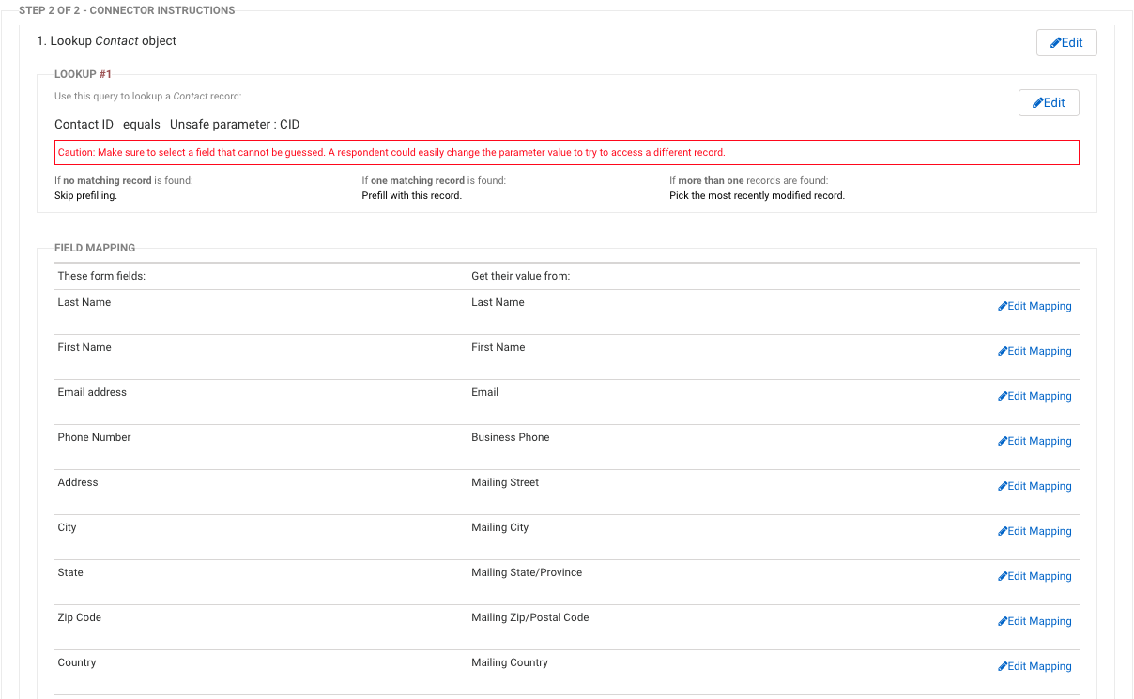
Task: Edit mapping for Country field
Action: [1034, 666]
